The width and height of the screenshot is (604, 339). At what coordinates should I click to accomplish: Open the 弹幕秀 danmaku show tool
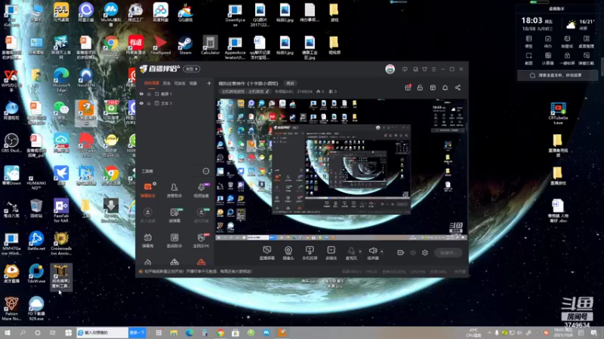click(x=147, y=240)
